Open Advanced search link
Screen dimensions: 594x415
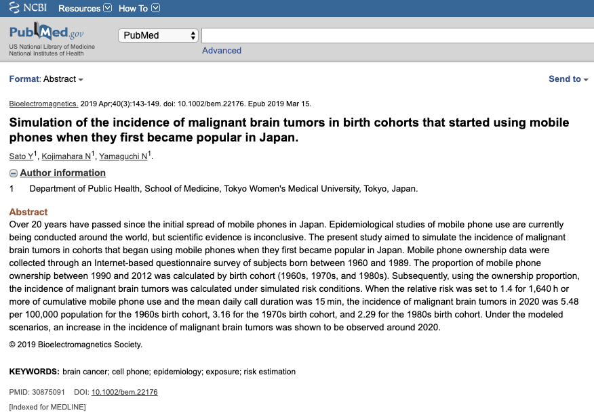coord(222,50)
